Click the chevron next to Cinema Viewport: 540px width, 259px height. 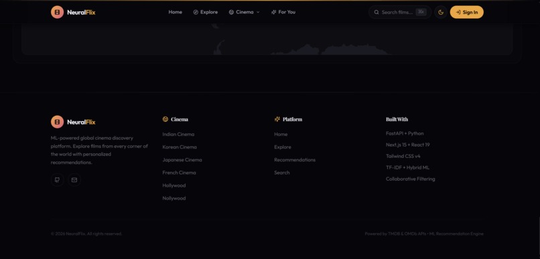(258, 13)
